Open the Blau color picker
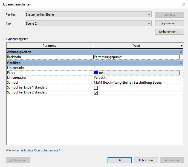 [x=137, y=73]
